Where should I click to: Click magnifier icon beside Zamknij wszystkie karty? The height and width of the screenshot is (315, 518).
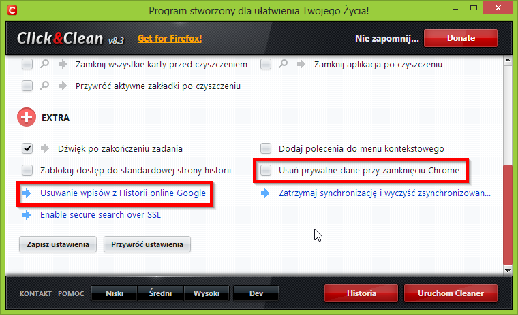(x=44, y=64)
